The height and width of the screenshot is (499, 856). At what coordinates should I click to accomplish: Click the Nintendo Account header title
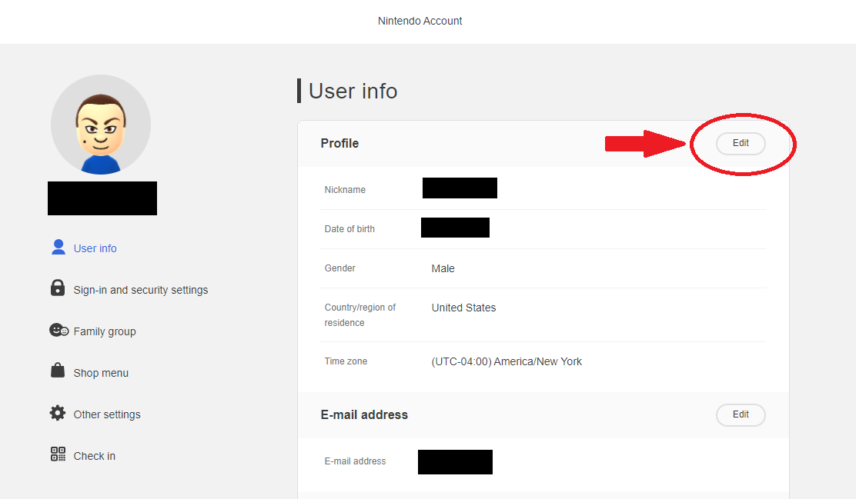point(420,21)
